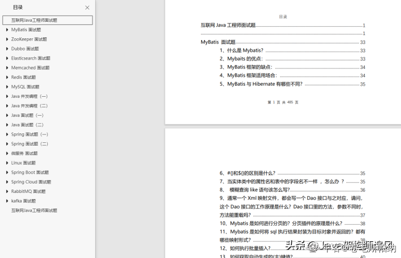The image size is (401, 258).
Task: Follow the 互联网 Java 工程师面试题 contents line
Action: point(283,25)
